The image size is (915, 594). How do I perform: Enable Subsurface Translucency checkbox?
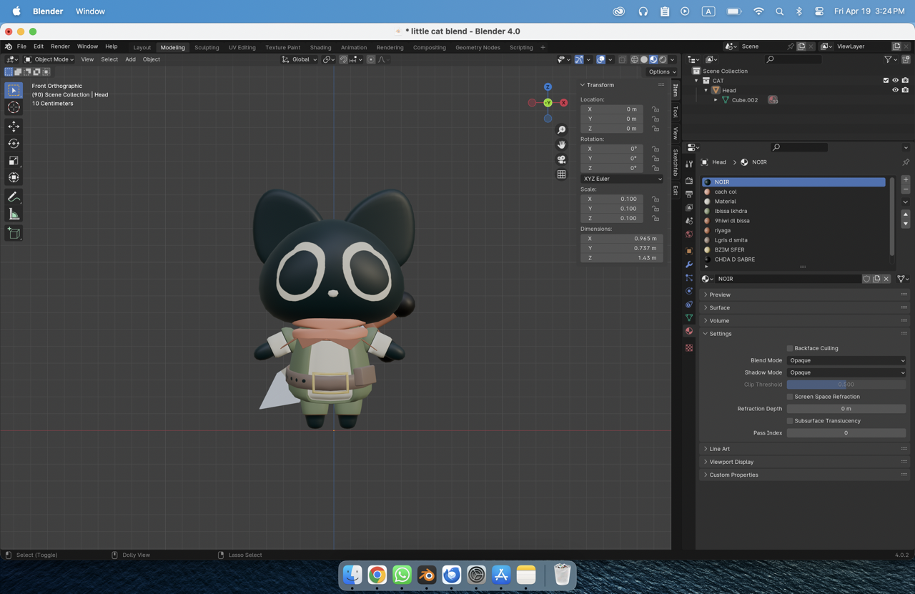[x=790, y=421]
